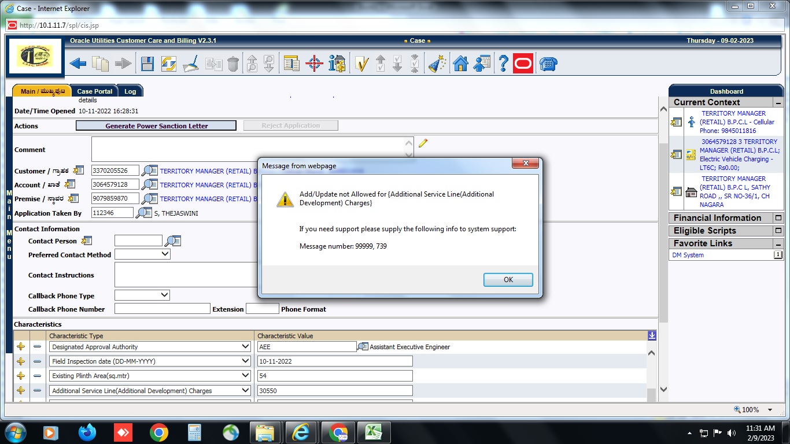Screen dimensions: 790x444
Task: Click search icon beside Application Taken By
Action: click(143, 213)
